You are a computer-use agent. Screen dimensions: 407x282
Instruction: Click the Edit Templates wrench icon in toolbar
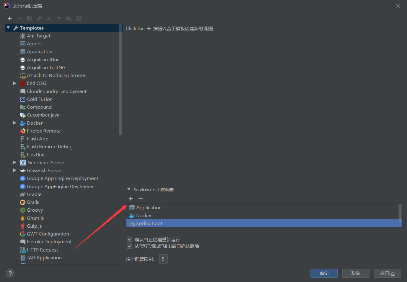click(39, 18)
